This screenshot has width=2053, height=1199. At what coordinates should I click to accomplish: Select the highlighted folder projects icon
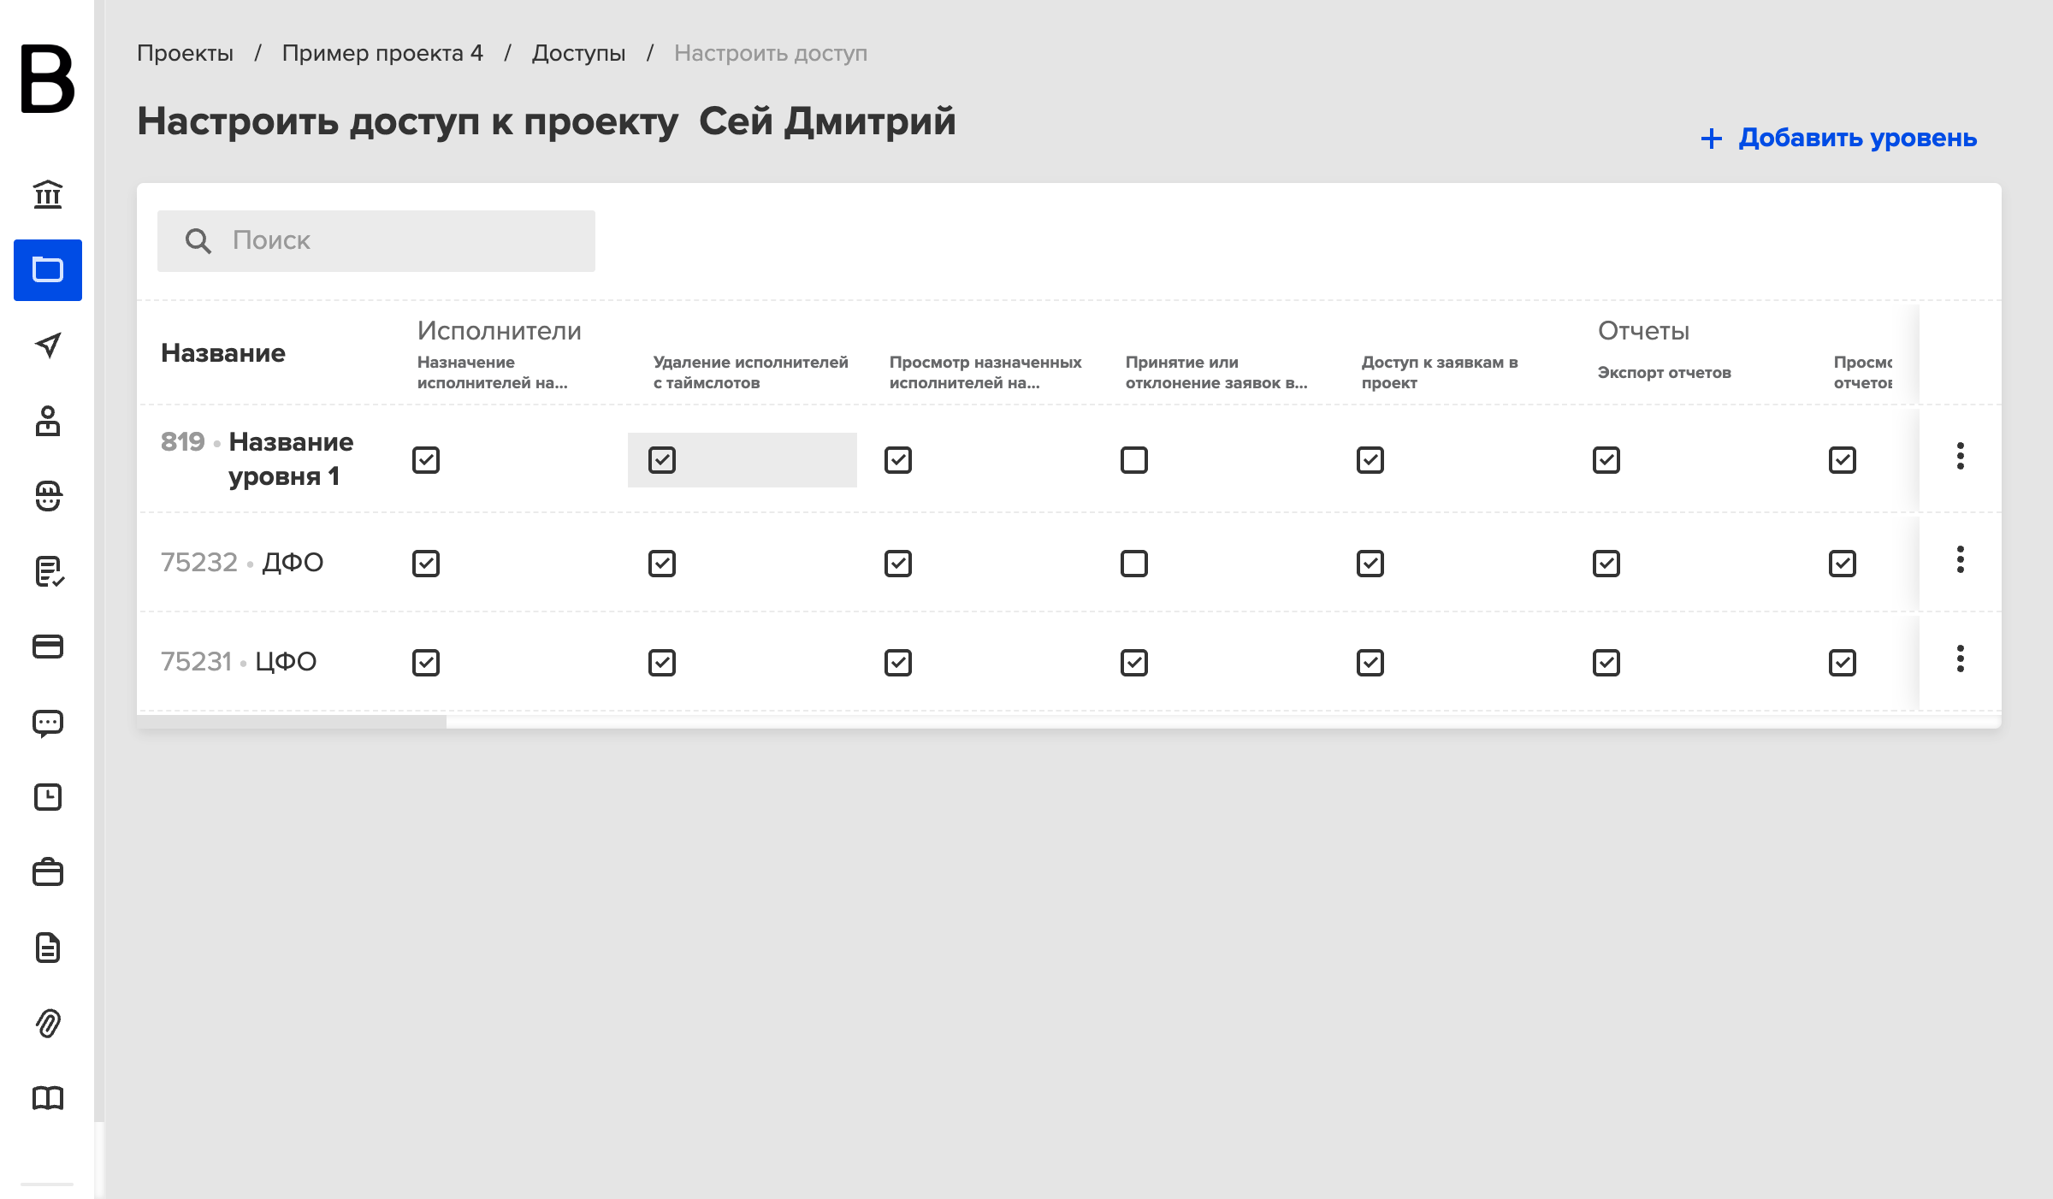coord(48,270)
